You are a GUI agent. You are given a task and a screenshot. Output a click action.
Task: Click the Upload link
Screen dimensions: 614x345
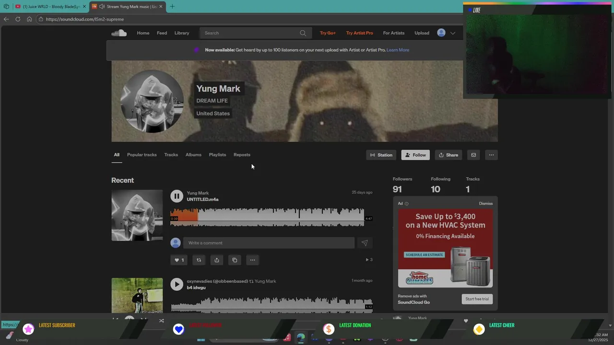[422, 33]
